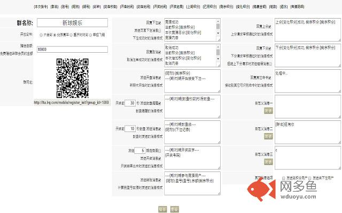Screen dimensions: 342x213
Task: Toggle the 回复上分 checkbox
Action: [x=270, y=27]
